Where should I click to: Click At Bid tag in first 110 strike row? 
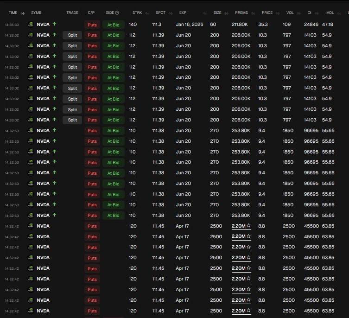click(113, 131)
